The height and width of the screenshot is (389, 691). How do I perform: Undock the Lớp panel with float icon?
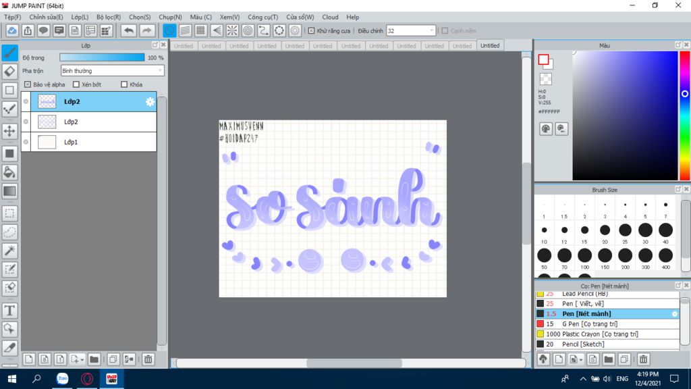click(155, 45)
